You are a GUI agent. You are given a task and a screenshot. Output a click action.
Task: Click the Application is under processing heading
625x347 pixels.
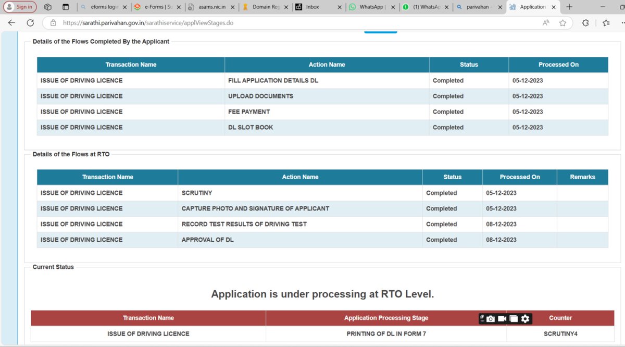coord(322,294)
